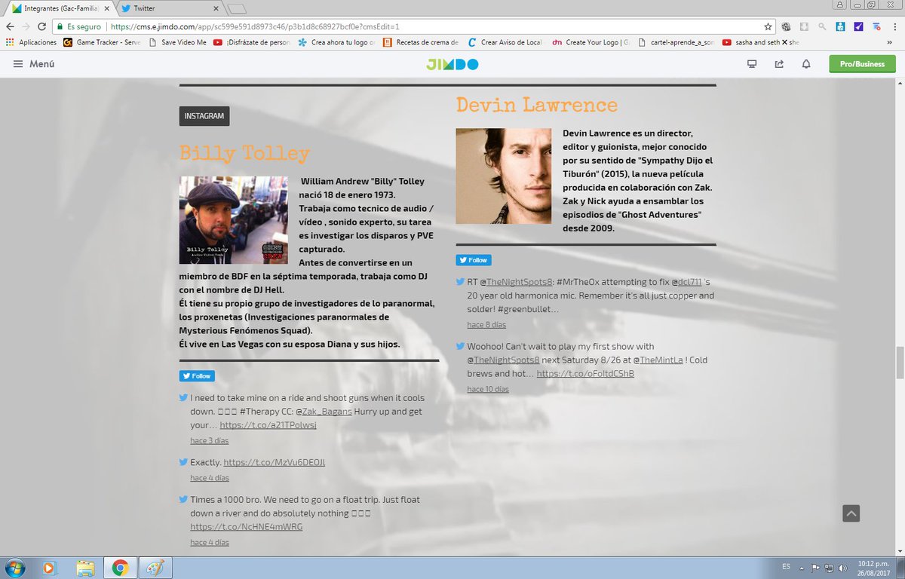Click the globe extension icon in toolbar

[787, 26]
